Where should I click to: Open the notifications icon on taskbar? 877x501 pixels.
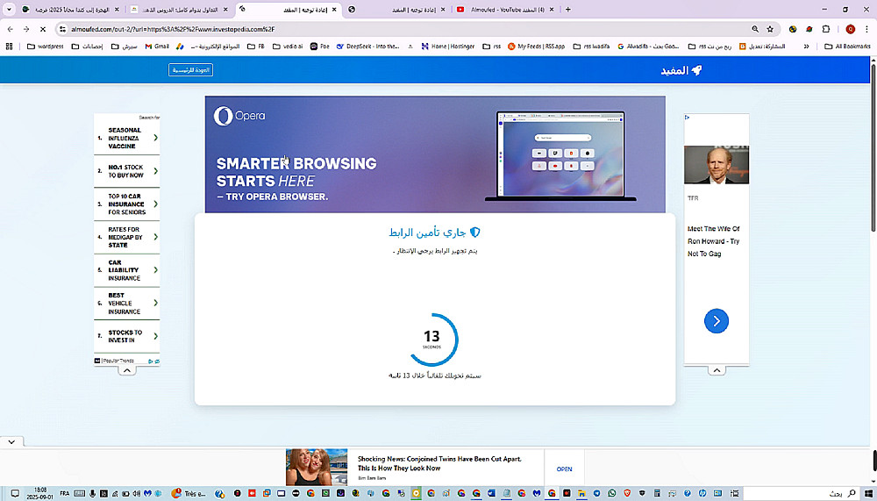coord(15,493)
